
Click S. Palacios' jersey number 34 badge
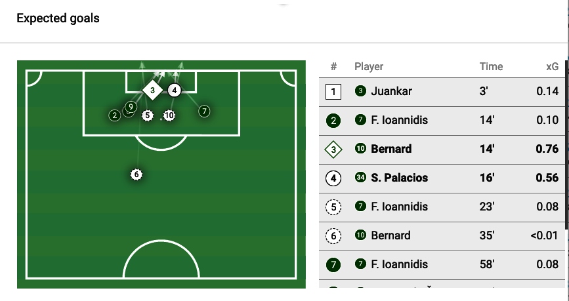[x=360, y=178]
